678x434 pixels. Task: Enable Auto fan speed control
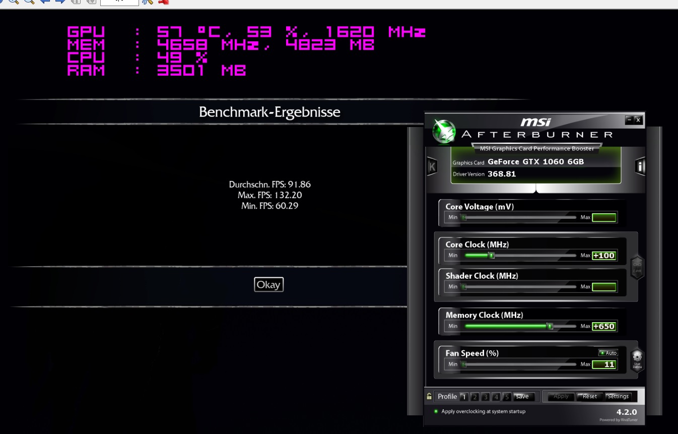click(x=608, y=353)
